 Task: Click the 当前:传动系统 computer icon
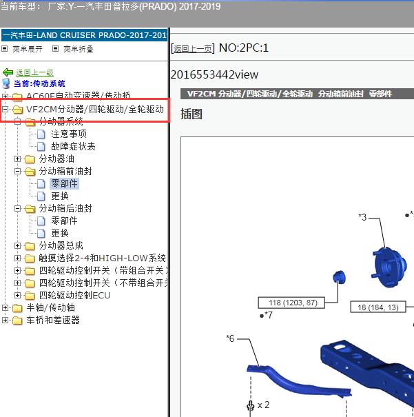(6, 83)
